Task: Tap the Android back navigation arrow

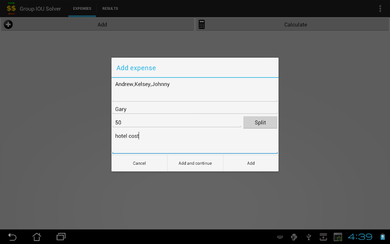Action: [x=12, y=237]
